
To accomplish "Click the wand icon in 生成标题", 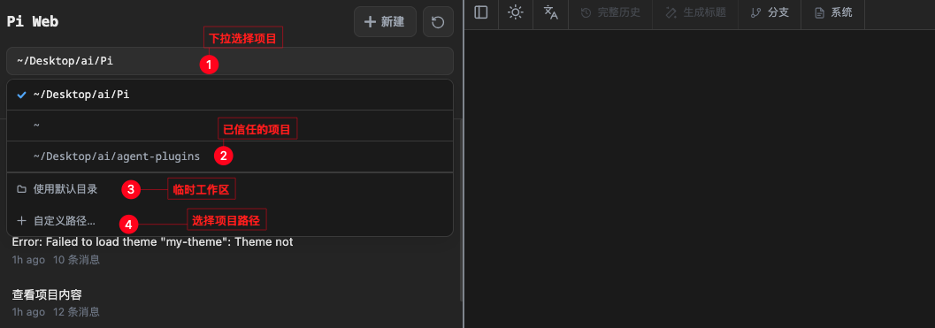I will (x=671, y=12).
